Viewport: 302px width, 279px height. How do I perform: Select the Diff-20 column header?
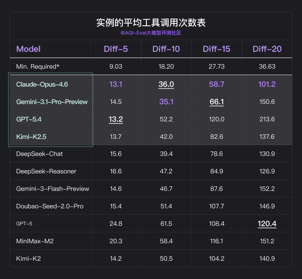[x=267, y=49]
